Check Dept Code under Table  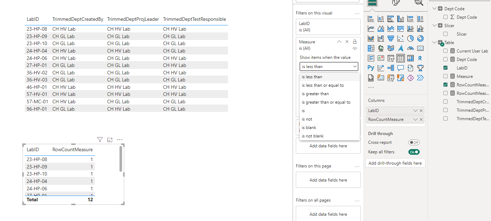445,59
